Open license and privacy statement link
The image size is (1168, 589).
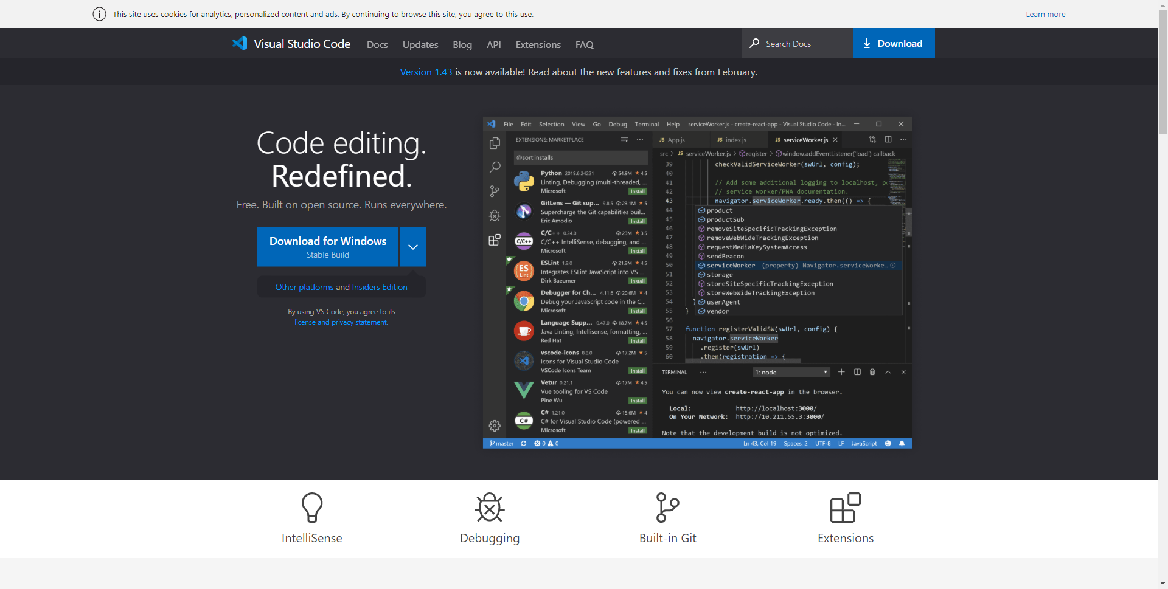click(x=341, y=322)
